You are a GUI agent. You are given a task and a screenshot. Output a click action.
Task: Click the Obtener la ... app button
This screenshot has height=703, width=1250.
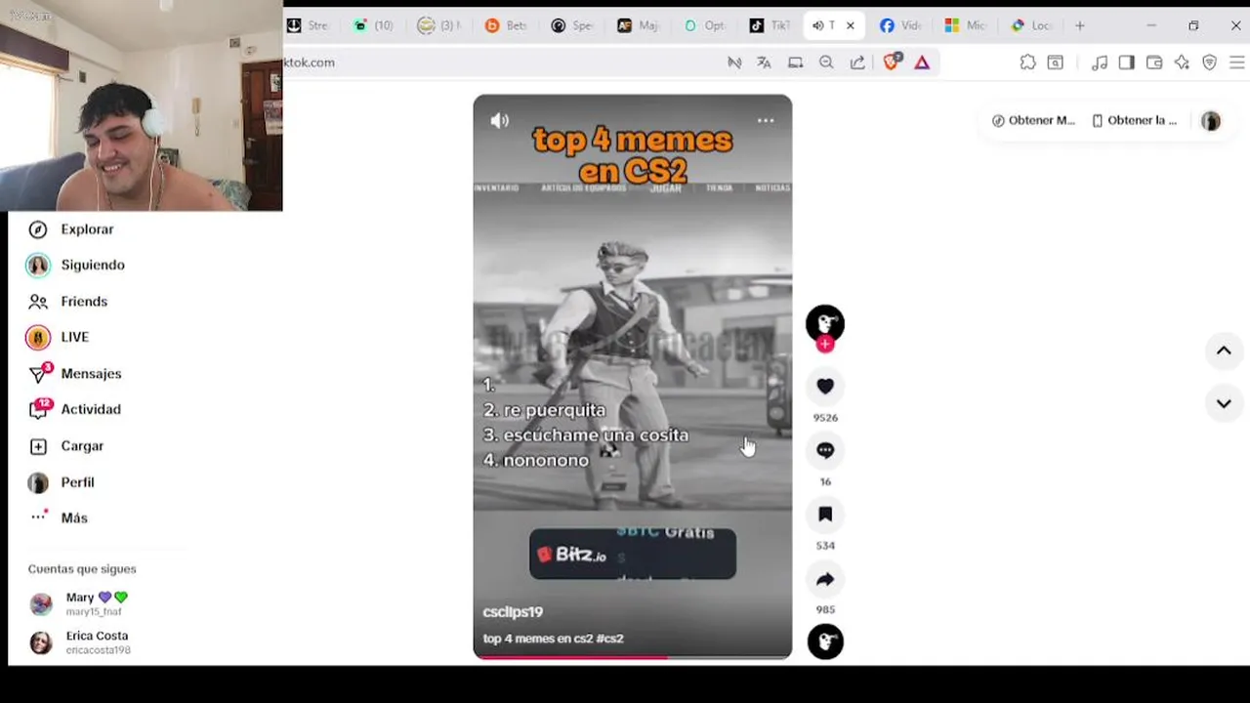1134,120
